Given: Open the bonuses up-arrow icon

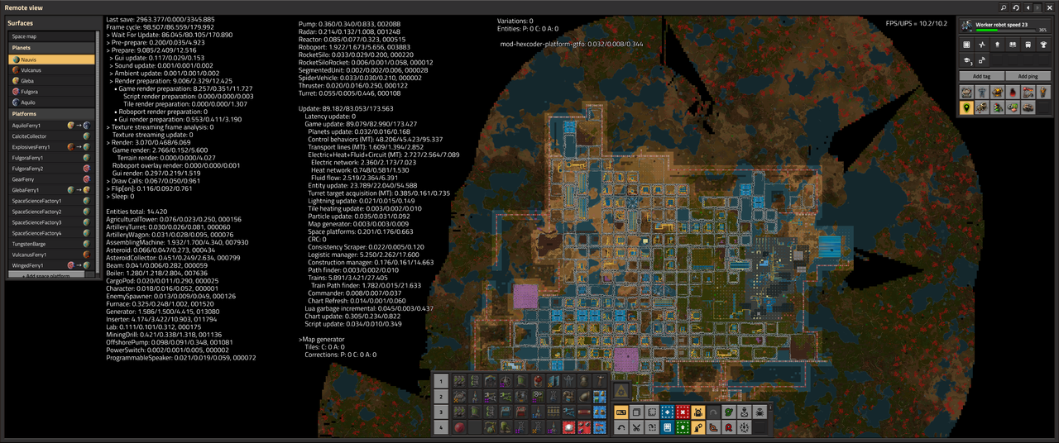Looking at the screenshot, I should click(997, 45).
